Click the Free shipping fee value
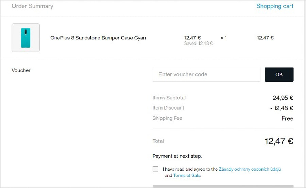 287,118
